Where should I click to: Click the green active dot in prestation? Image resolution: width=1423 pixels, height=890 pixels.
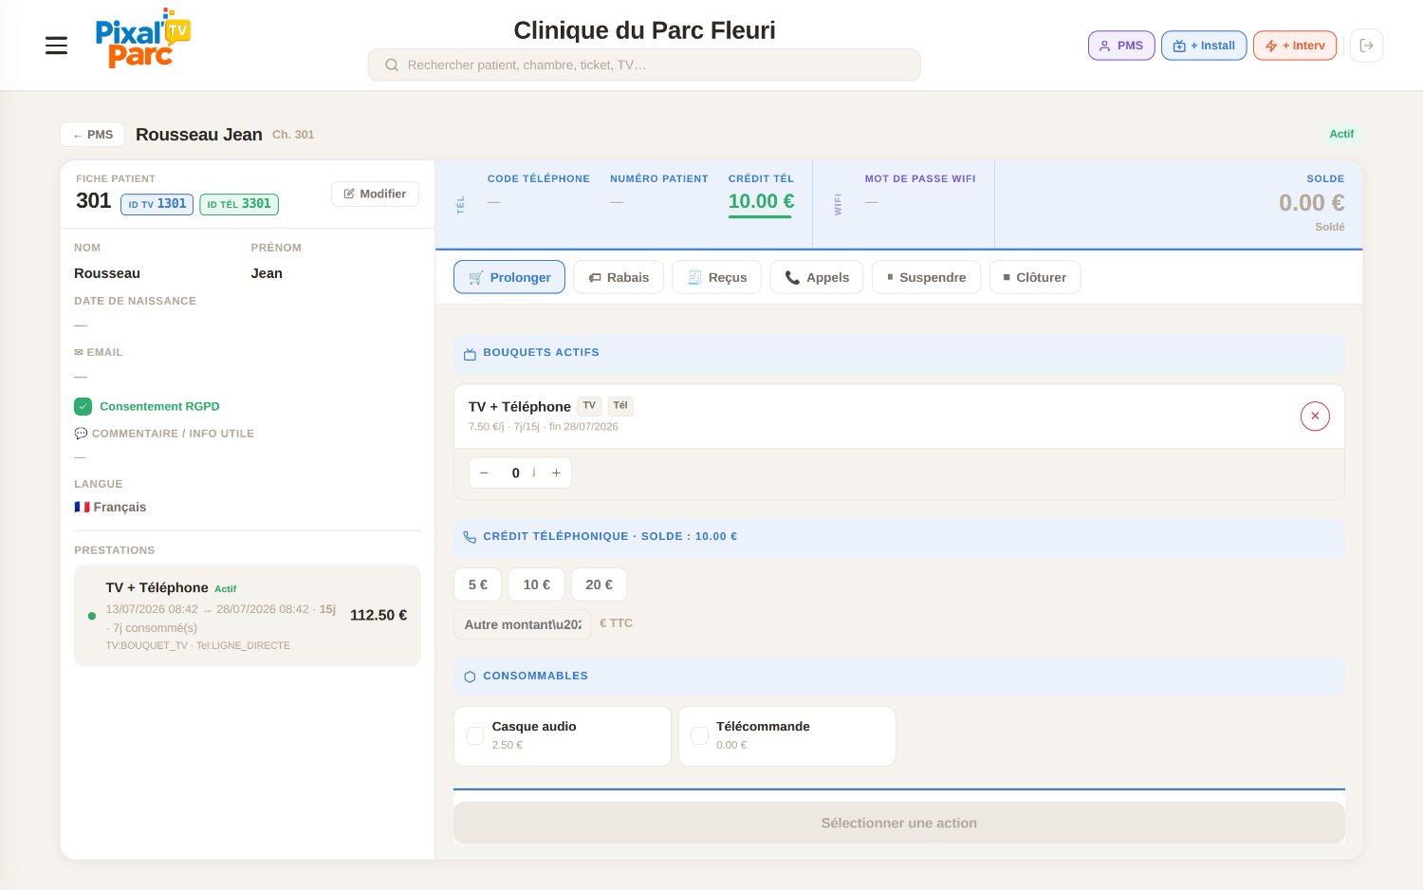pos(92,616)
